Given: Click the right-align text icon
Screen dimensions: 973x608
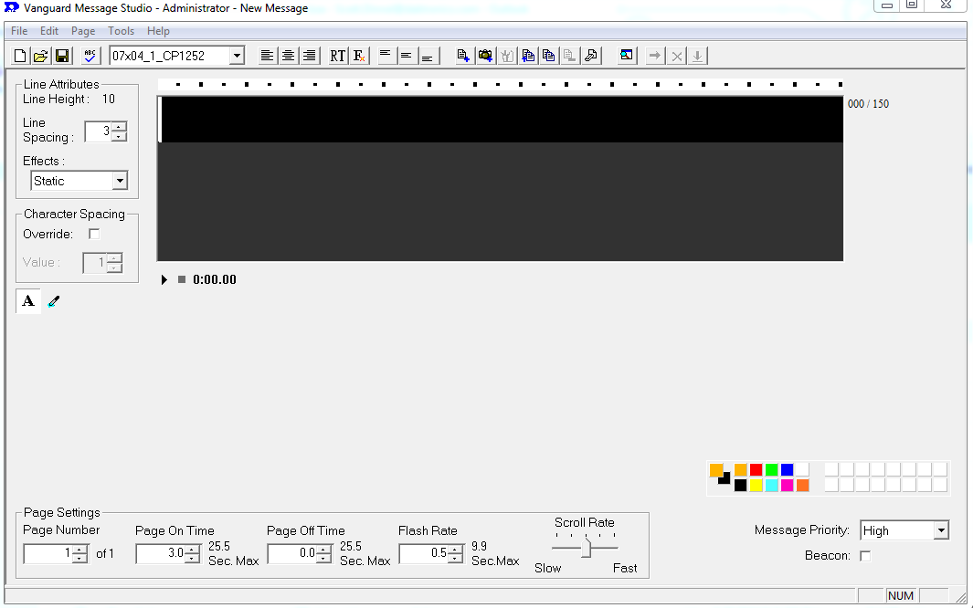Looking at the screenshot, I should [310, 56].
